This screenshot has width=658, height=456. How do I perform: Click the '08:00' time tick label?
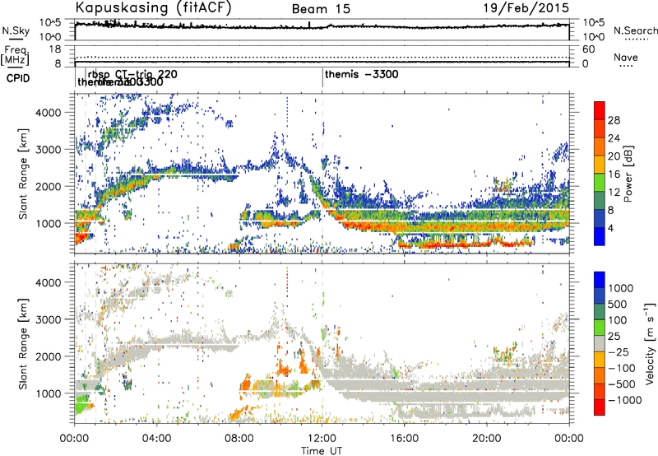click(239, 439)
